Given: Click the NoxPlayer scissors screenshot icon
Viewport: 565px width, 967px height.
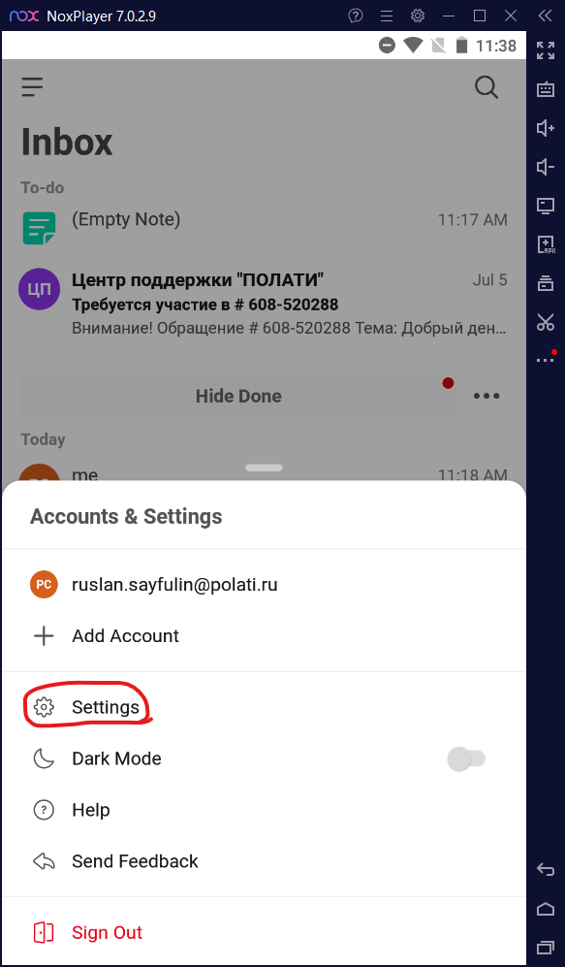Looking at the screenshot, I should pyautogui.click(x=546, y=321).
